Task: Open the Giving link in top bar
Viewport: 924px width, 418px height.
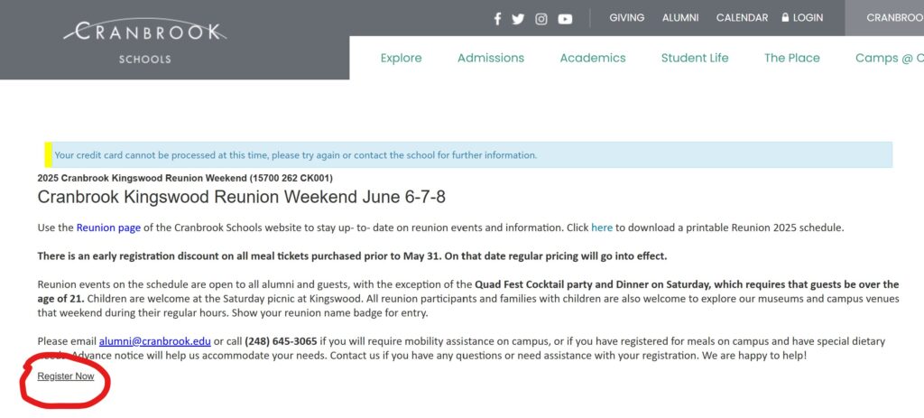Action: click(626, 18)
